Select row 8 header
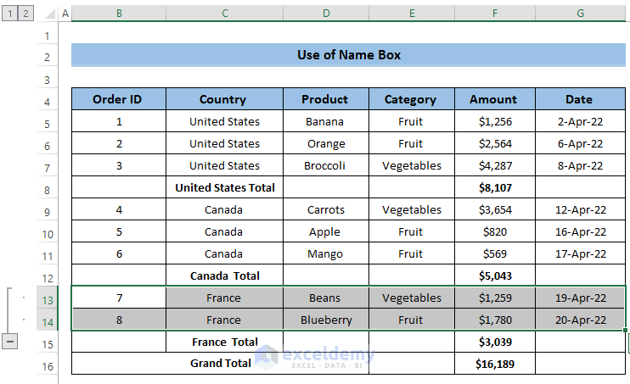 tap(47, 188)
